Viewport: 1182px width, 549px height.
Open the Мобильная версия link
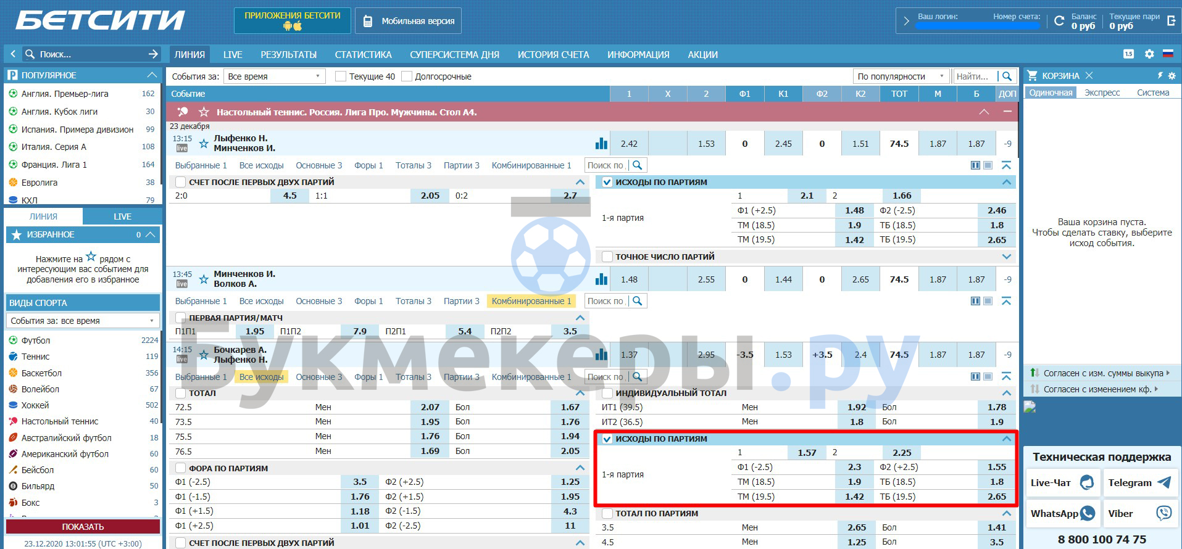point(409,21)
